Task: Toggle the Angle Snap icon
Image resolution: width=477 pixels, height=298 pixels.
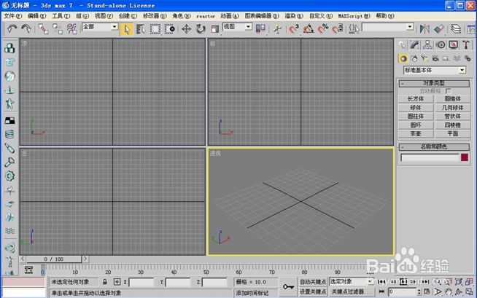Action: pos(309,29)
